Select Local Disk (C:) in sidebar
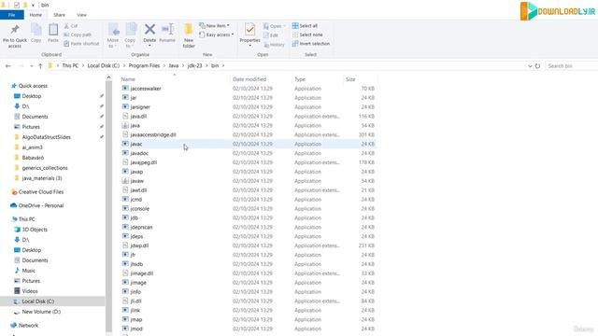 click(52, 301)
